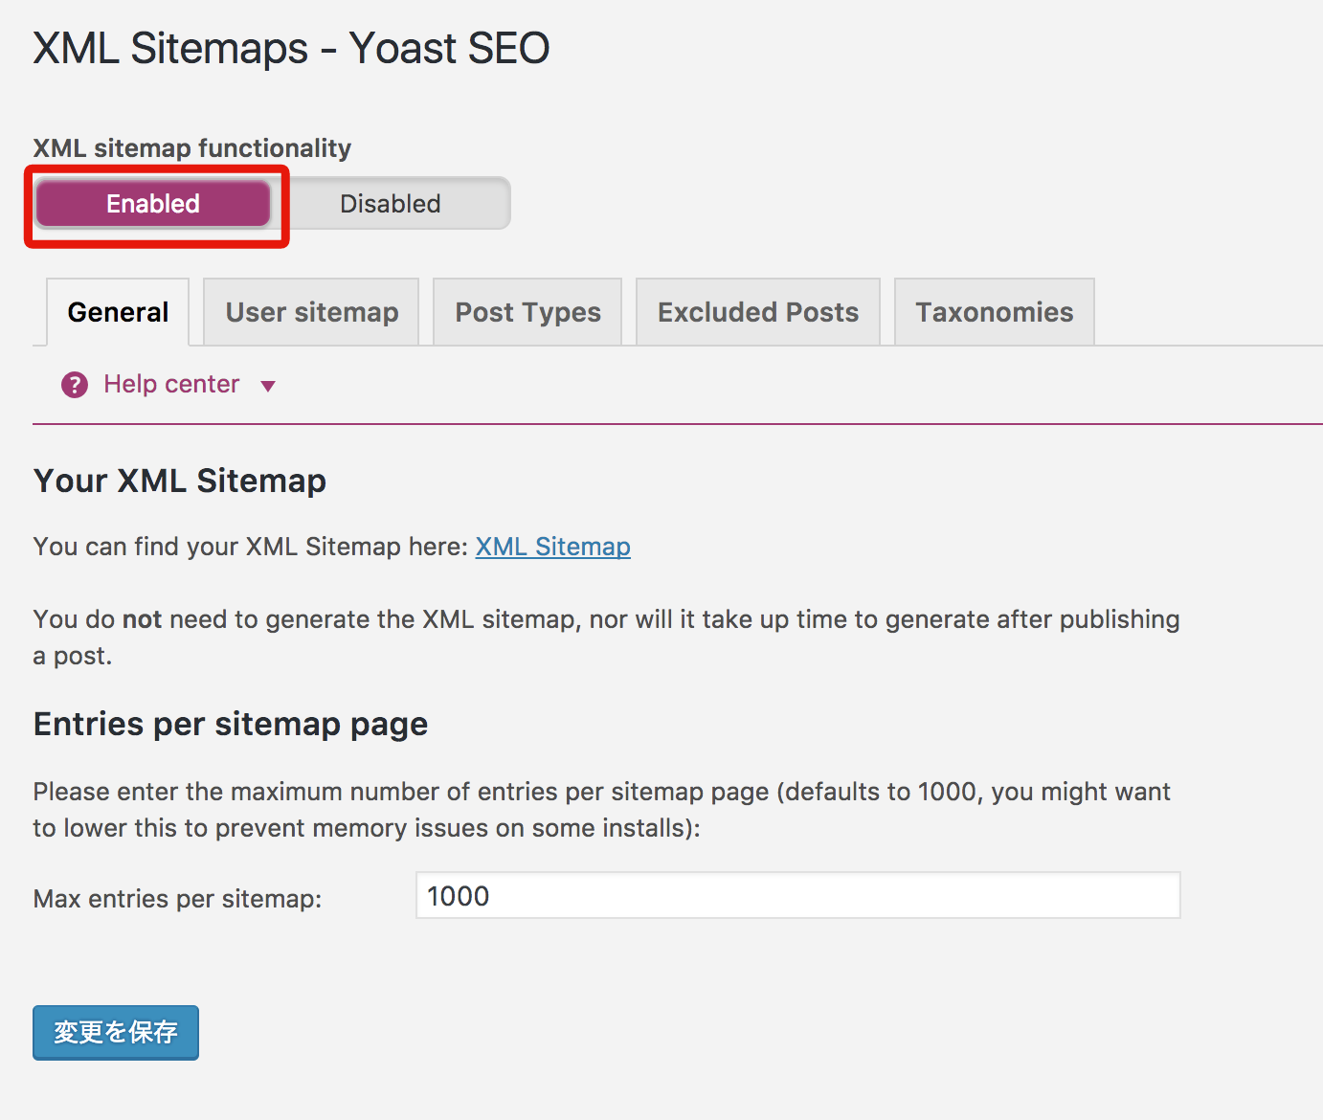Go to the Excluded Posts tab
Image resolution: width=1323 pixels, height=1120 pixels.
[758, 312]
